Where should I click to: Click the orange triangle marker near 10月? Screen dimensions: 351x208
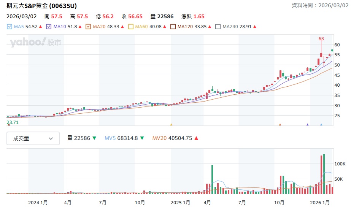280,124
